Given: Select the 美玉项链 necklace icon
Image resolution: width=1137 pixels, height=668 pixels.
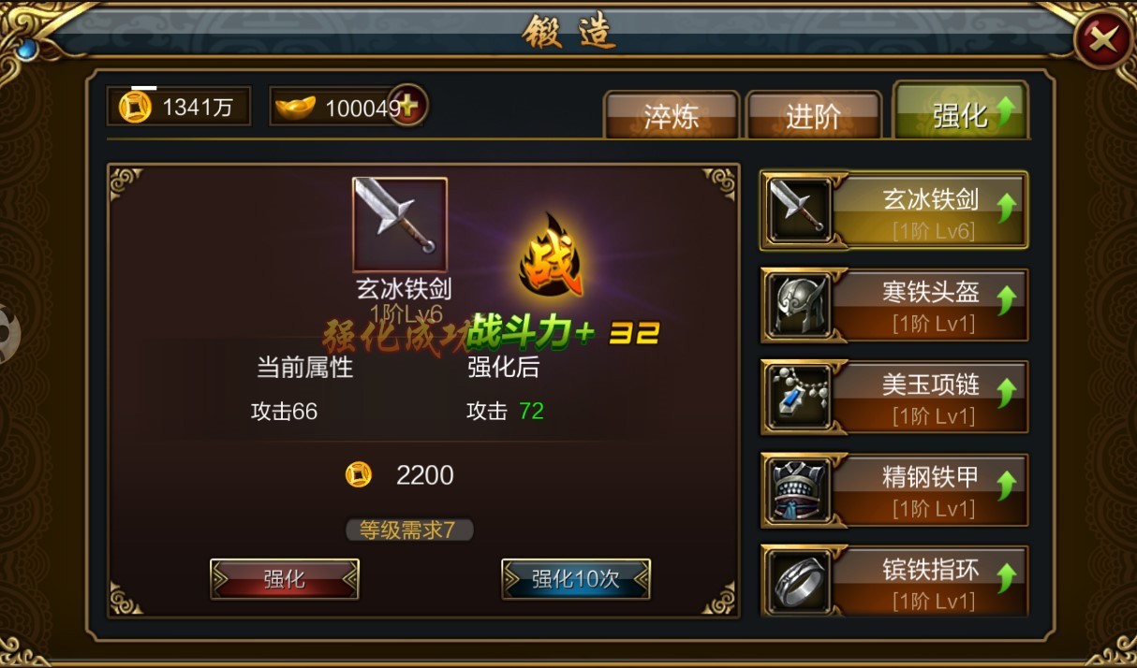Looking at the screenshot, I should point(797,397).
